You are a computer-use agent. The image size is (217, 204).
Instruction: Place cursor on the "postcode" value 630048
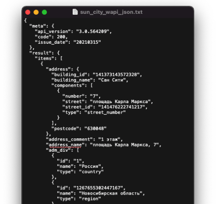(95, 129)
